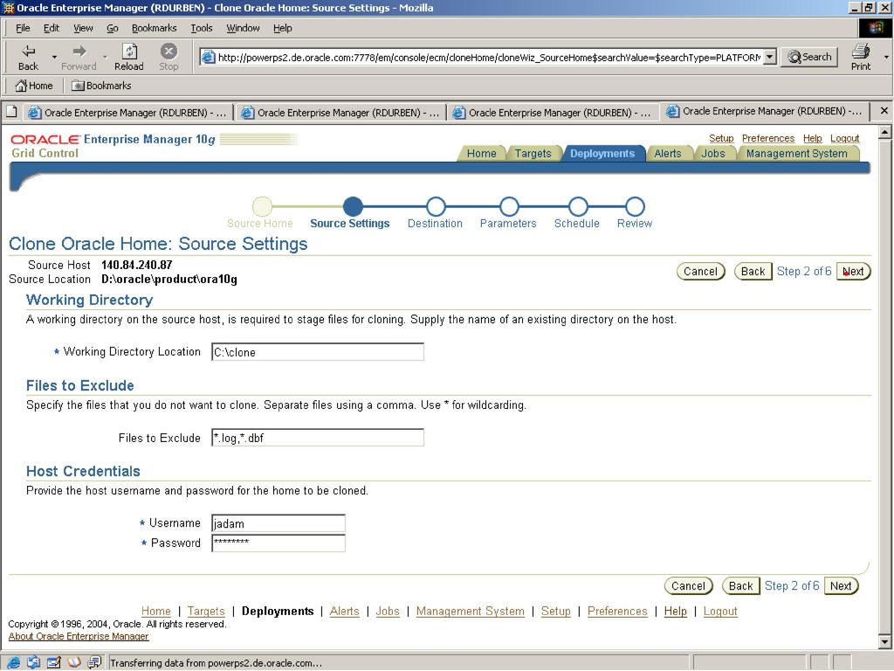The width and height of the screenshot is (894, 671).
Task: Open a new blank tab with page icon
Action: [11, 112]
